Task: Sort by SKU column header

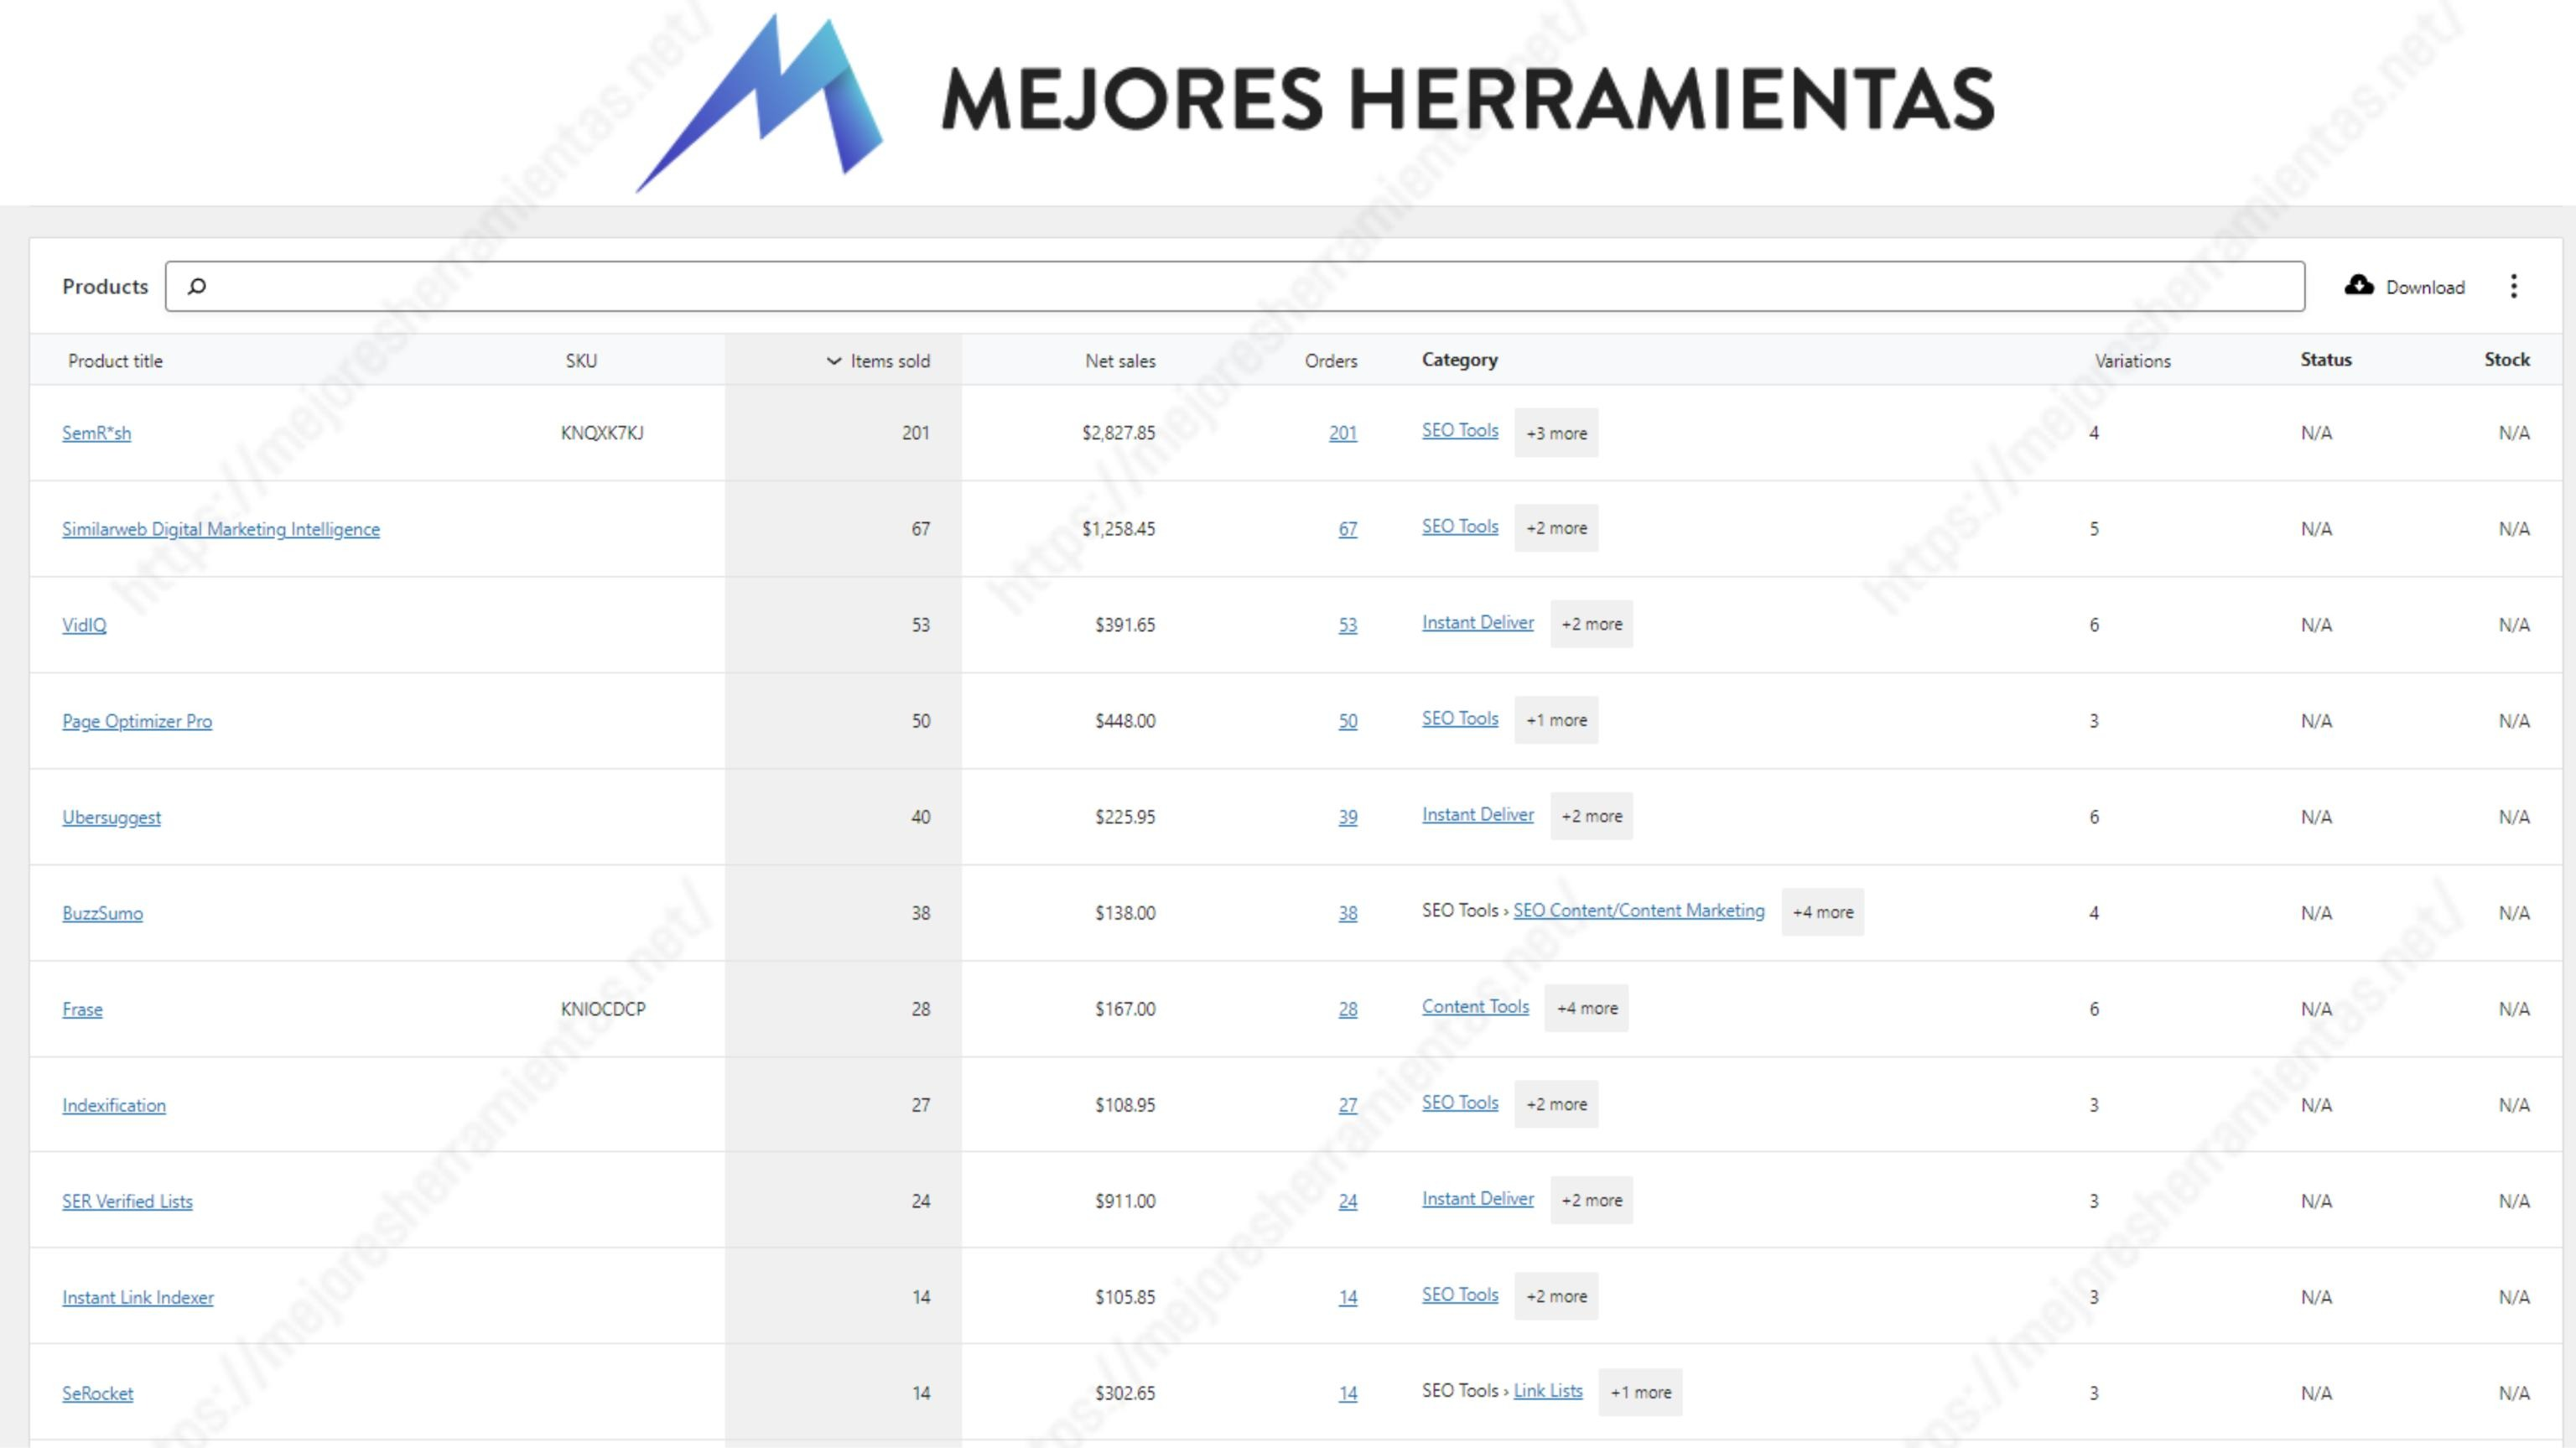Action: (x=581, y=361)
